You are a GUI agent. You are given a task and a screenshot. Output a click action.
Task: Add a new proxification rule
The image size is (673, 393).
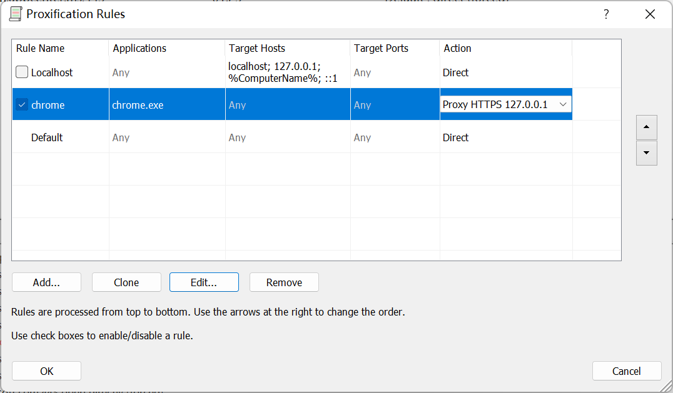pyautogui.click(x=46, y=282)
